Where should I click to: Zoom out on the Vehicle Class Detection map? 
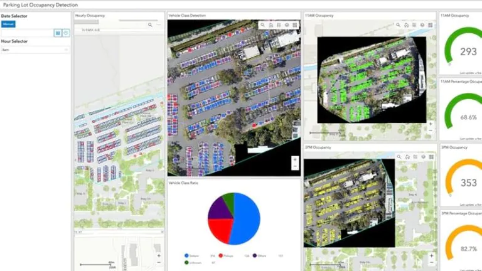[294, 167]
